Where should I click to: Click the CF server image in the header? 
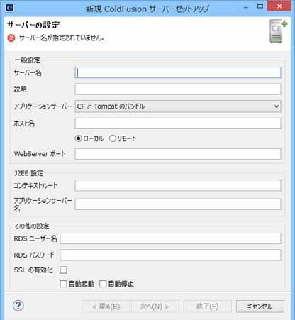tap(278, 31)
